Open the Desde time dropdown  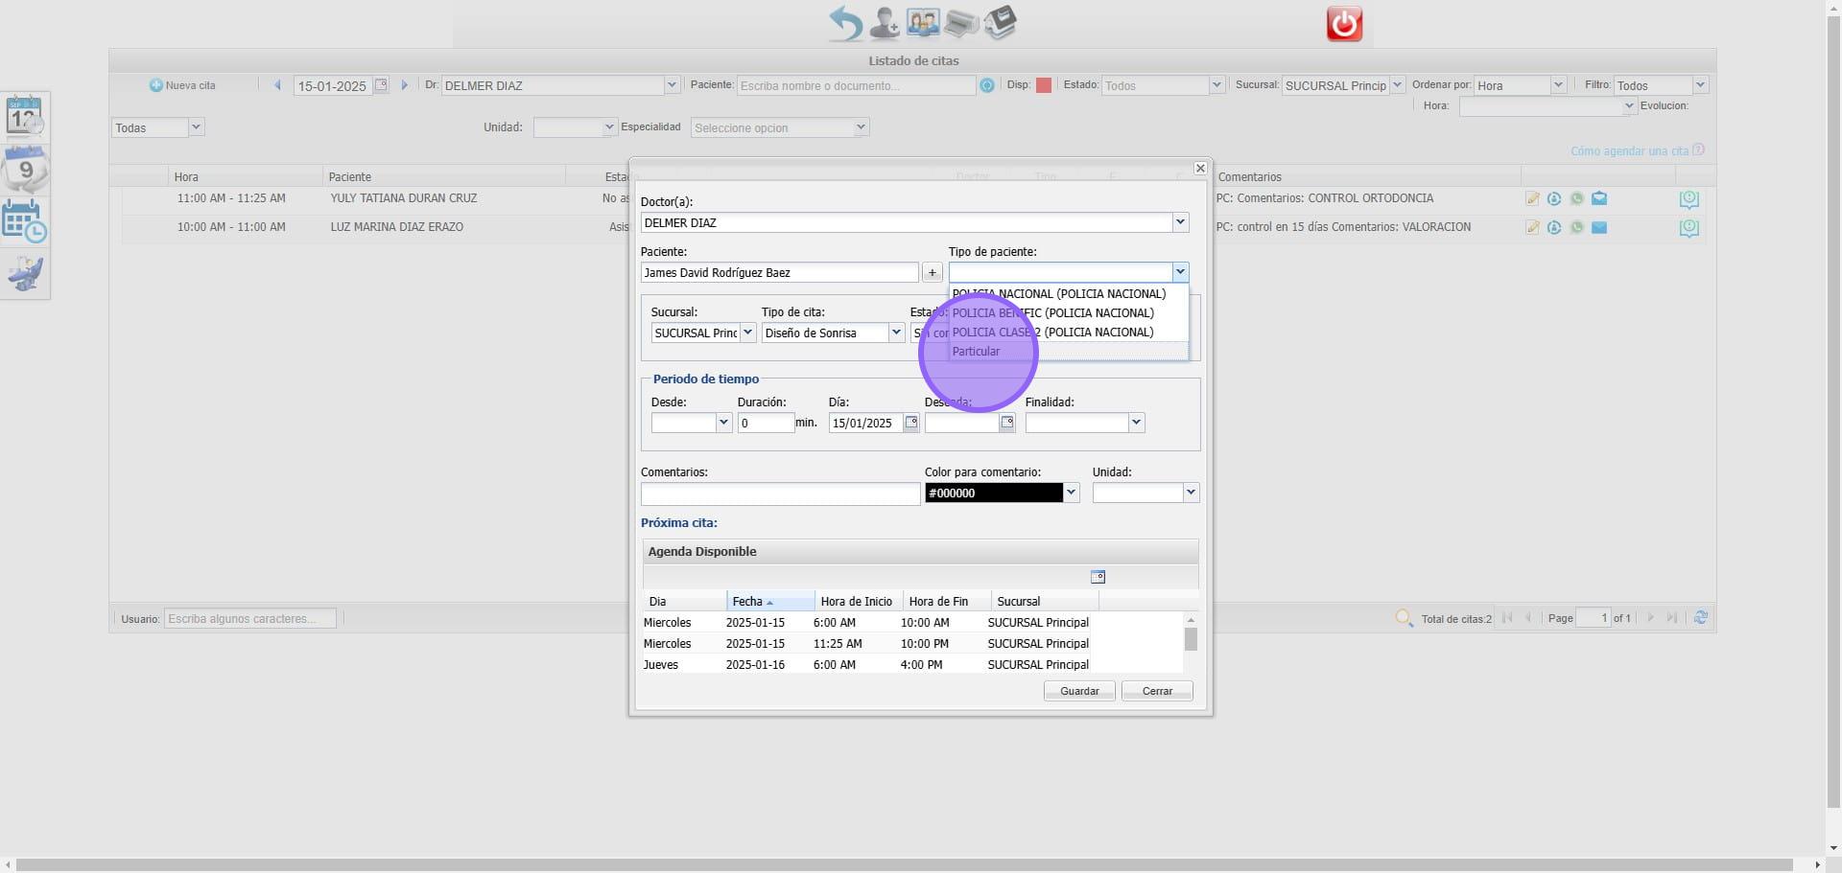pyautogui.click(x=723, y=423)
